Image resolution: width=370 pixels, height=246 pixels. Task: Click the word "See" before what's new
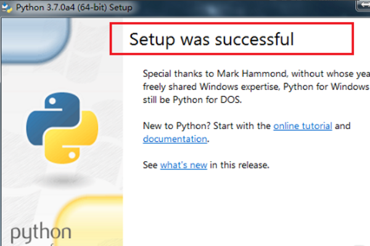click(150, 165)
